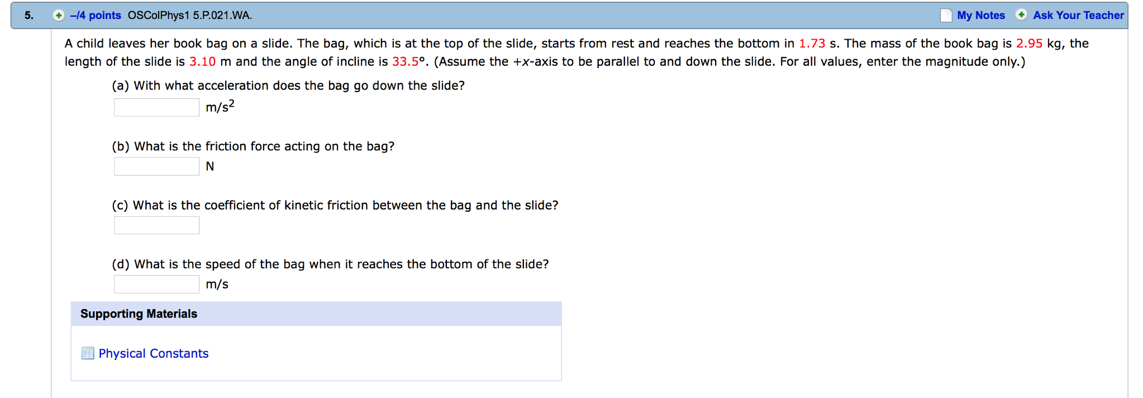This screenshot has height=398, width=1143.
Task: Click question number 5 heading
Action: tap(27, 15)
